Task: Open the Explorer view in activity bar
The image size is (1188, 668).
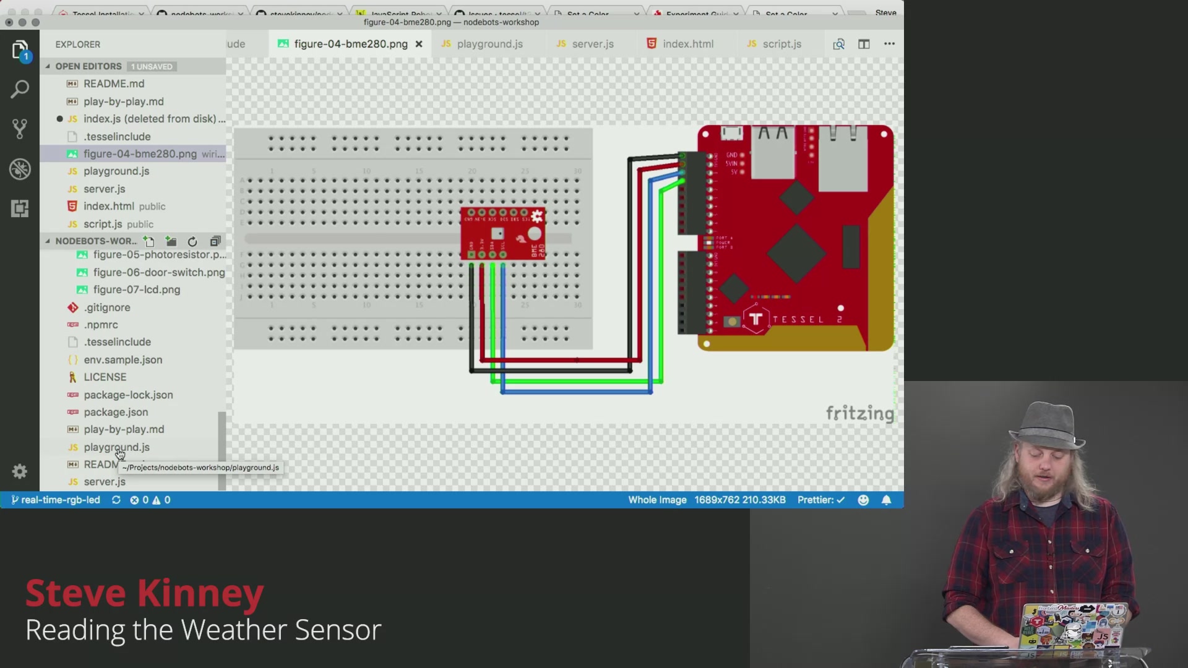Action: tap(20, 49)
